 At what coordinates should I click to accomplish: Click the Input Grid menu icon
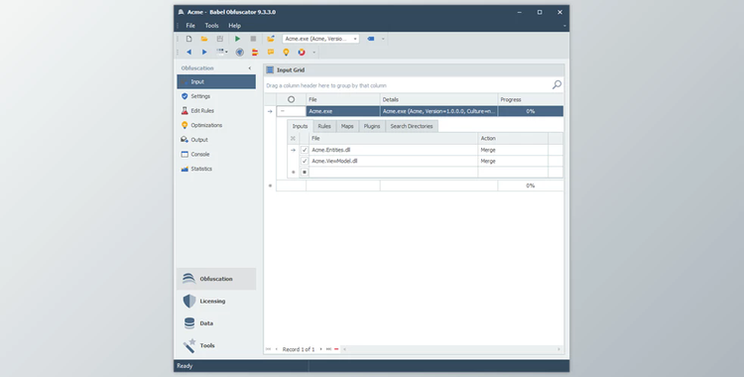pyautogui.click(x=270, y=69)
